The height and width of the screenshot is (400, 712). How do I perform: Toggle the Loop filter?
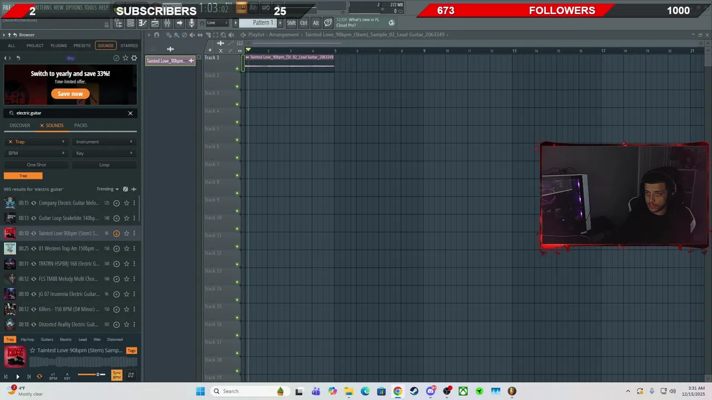tap(104, 165)
